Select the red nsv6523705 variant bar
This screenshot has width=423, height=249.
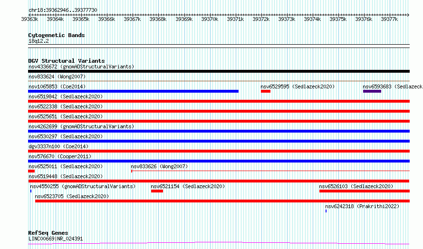(222, 201)
